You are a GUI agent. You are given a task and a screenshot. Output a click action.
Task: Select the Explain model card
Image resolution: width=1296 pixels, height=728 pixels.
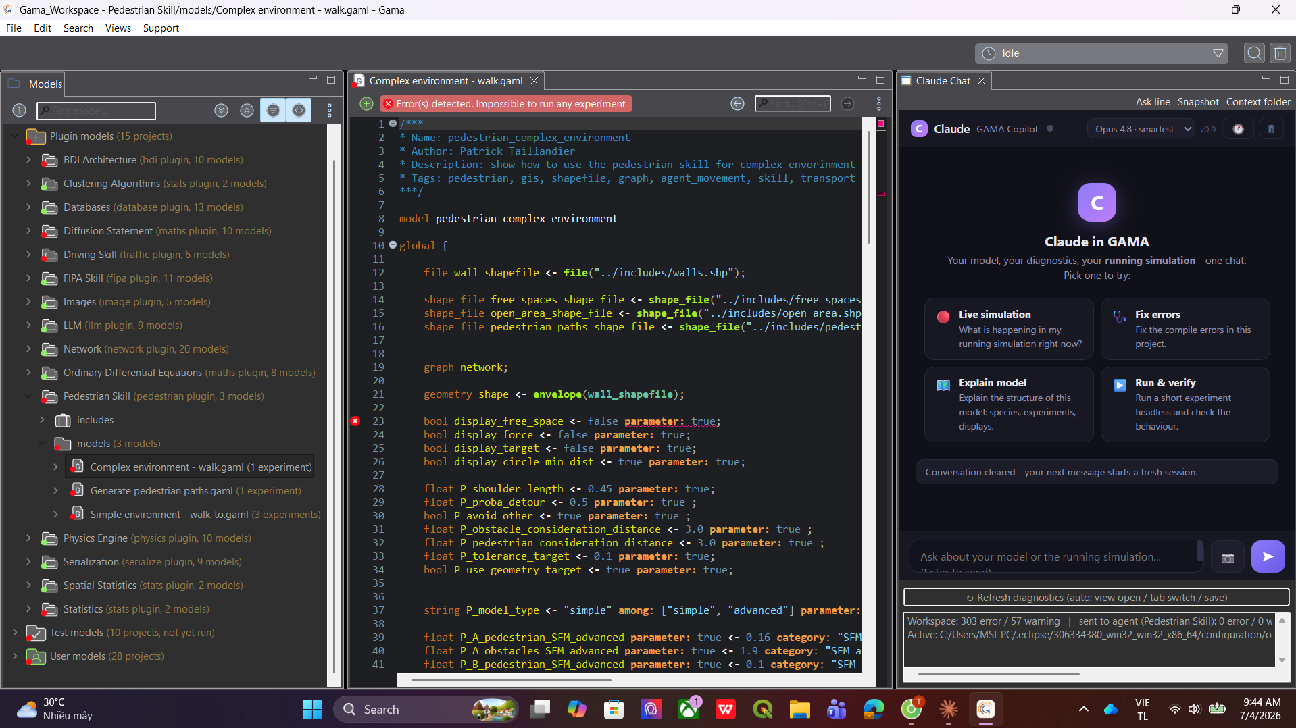[1009, 404]
